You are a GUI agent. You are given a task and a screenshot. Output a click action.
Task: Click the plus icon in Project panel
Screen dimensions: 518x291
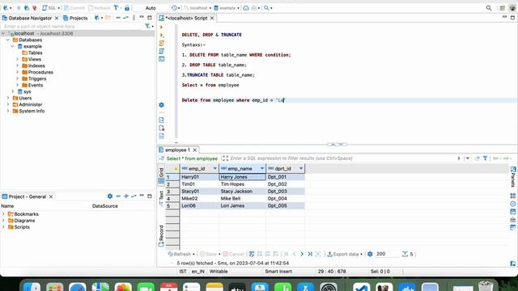126,196
